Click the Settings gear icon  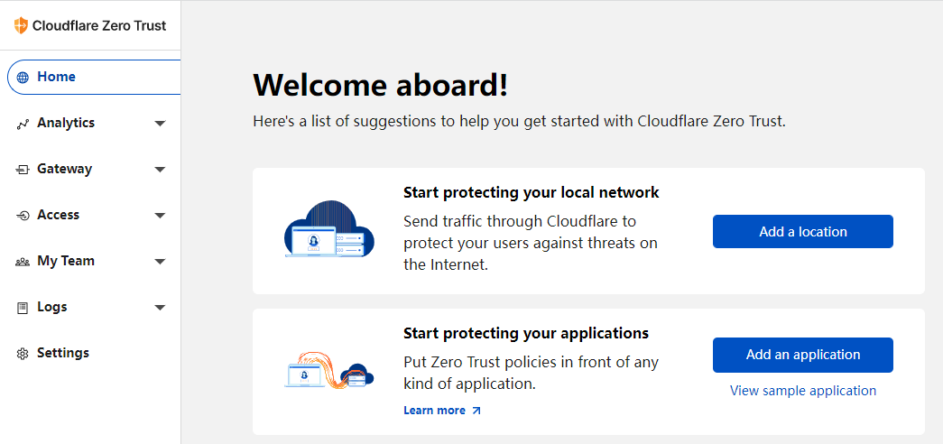[23, 354]
